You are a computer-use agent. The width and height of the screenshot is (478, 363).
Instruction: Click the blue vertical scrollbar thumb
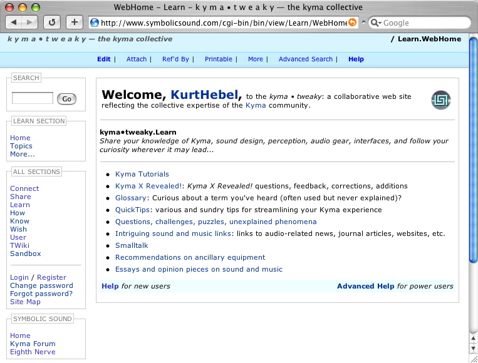click(473, 149)
